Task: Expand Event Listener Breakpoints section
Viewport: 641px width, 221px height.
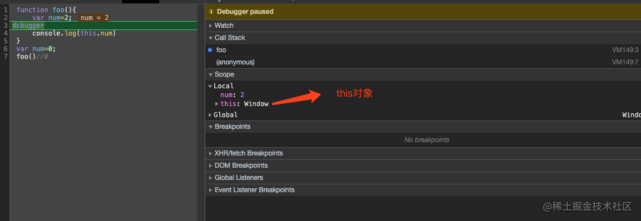Action: tap(211, 190)
